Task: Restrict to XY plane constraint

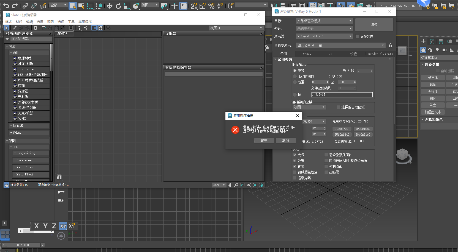Action: [63, 226]
